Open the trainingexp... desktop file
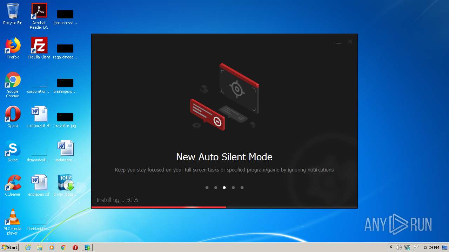The height and width of the screenshot is (252, 449). 65,86
